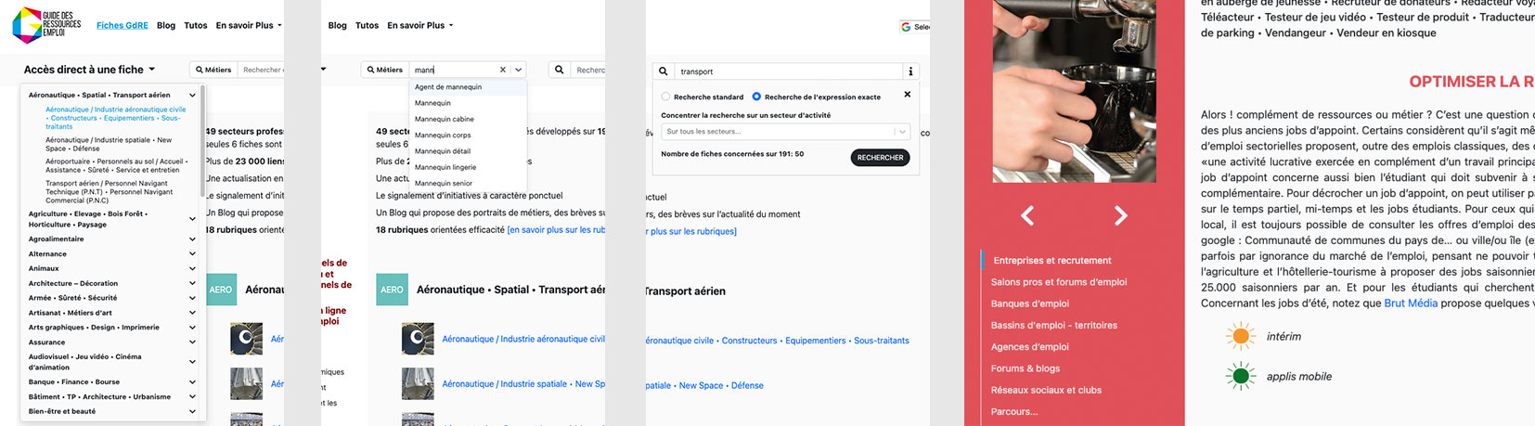Screen dimensions: 1535x426
Task: Click the 'transport' search input field
Action: tap(789, 71)
